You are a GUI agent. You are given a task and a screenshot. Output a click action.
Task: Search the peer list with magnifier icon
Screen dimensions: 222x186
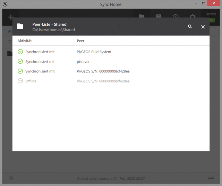pos(190,27)
